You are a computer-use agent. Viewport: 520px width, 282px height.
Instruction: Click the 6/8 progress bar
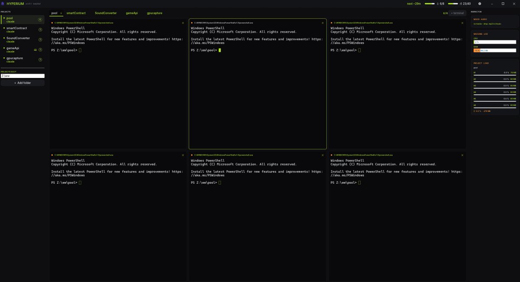coord(429,3)
